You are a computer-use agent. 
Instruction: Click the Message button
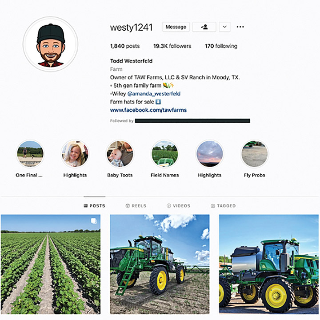click(x=176, y=27)
